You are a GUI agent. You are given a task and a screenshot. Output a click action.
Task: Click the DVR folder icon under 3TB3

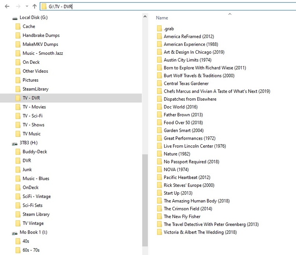point(18,161)
